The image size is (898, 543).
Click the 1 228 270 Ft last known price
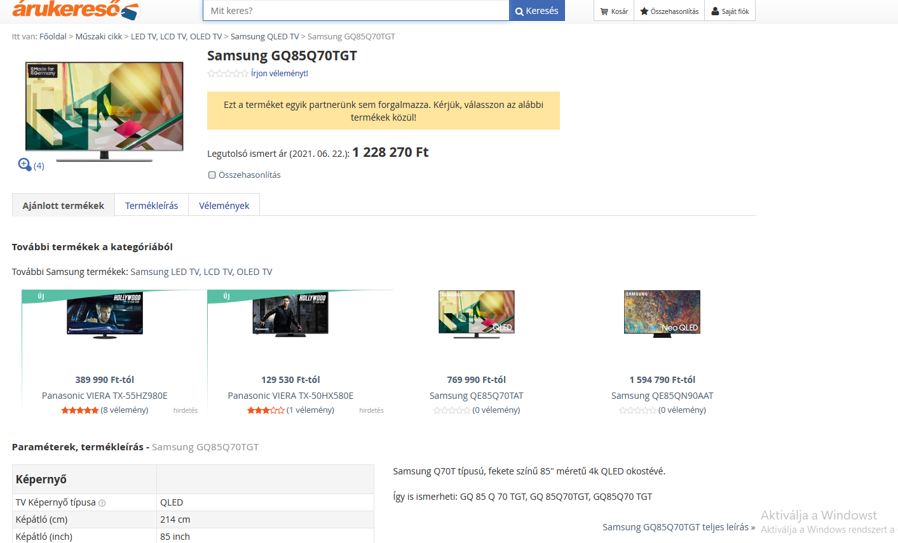coord(391,152)
